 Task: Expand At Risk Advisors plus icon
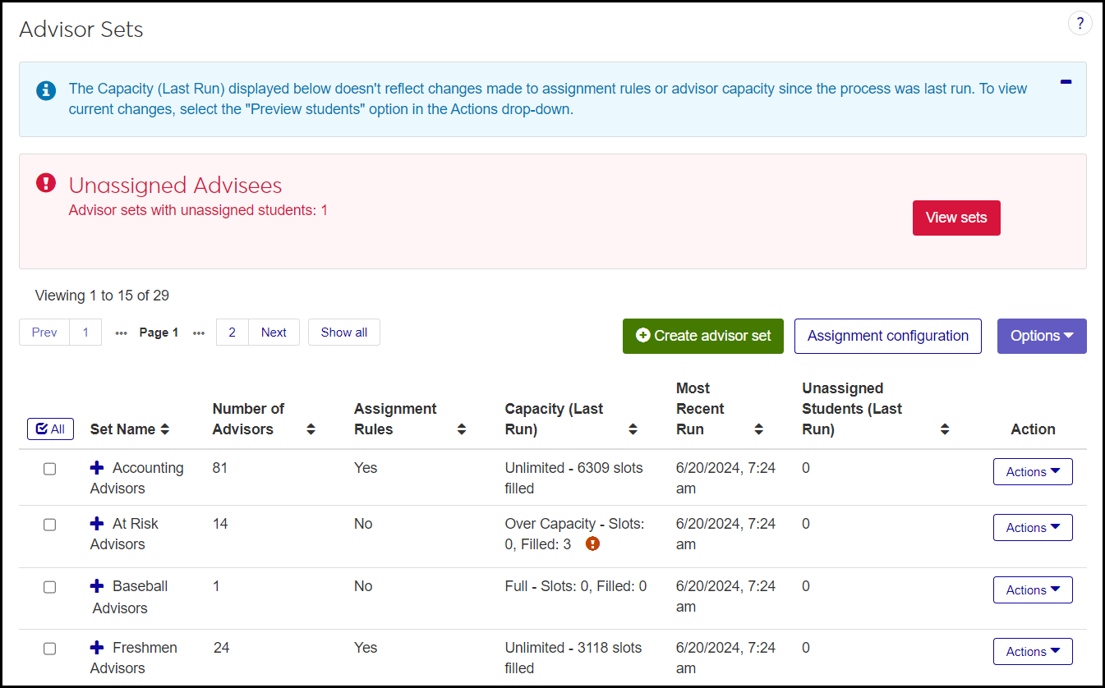(x=97, y=524)
